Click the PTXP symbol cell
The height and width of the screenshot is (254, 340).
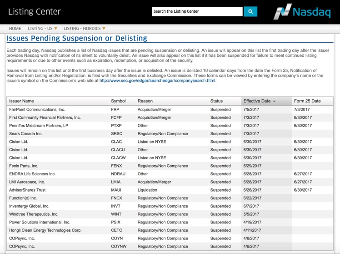pyautogui.click(x=116, y=126)
